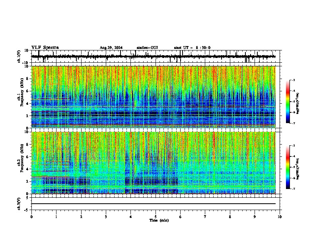The width and height of the screenshot is (315, 243).
Task: Click the "start UT = 8 :30: 0" text
Action: [192, 48]
